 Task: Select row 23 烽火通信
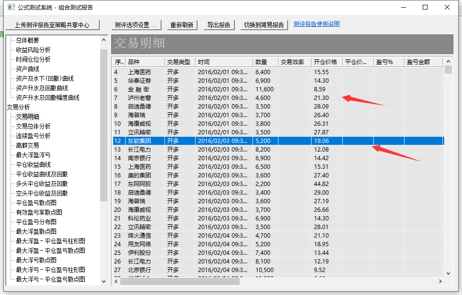point(278,236)
